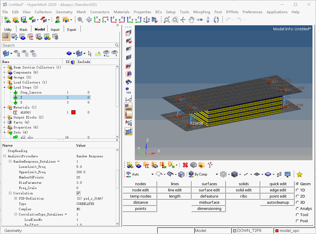This screenshot has height=234, width=316.
Task: Open the By Comp color mode dropdown
Action: [217, 174]
